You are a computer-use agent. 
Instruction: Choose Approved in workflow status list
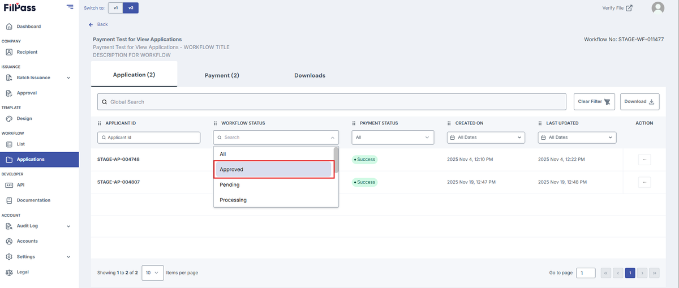pyautogui.click(x=273, y=169)
